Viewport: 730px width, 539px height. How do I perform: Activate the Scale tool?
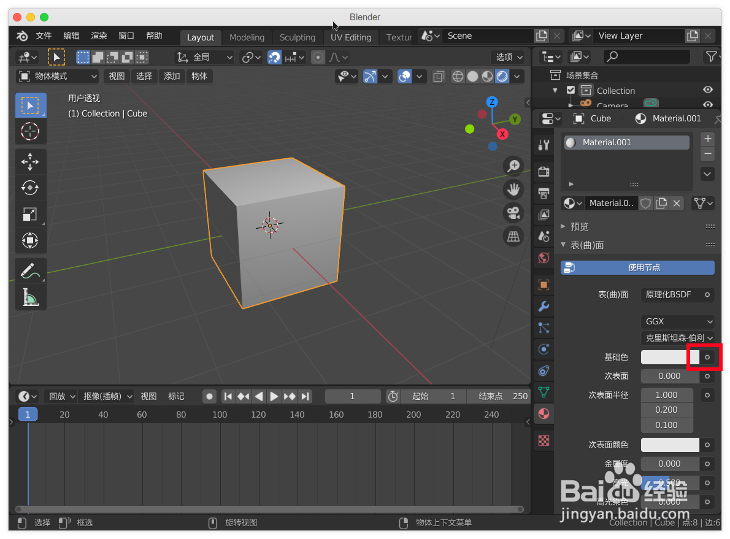30,215
